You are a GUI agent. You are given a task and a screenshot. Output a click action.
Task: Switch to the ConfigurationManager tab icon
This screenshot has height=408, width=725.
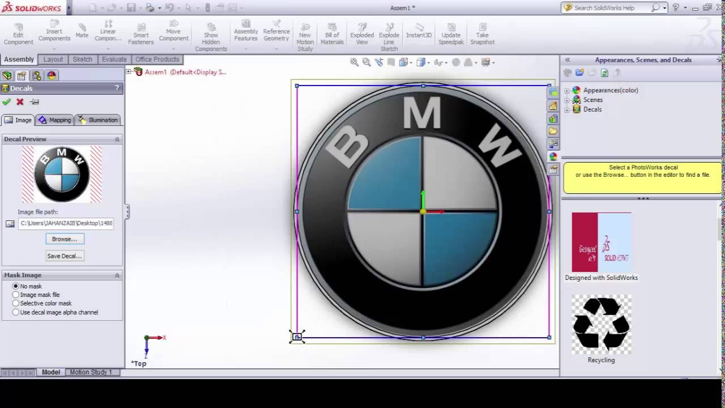tap(37, 75)
